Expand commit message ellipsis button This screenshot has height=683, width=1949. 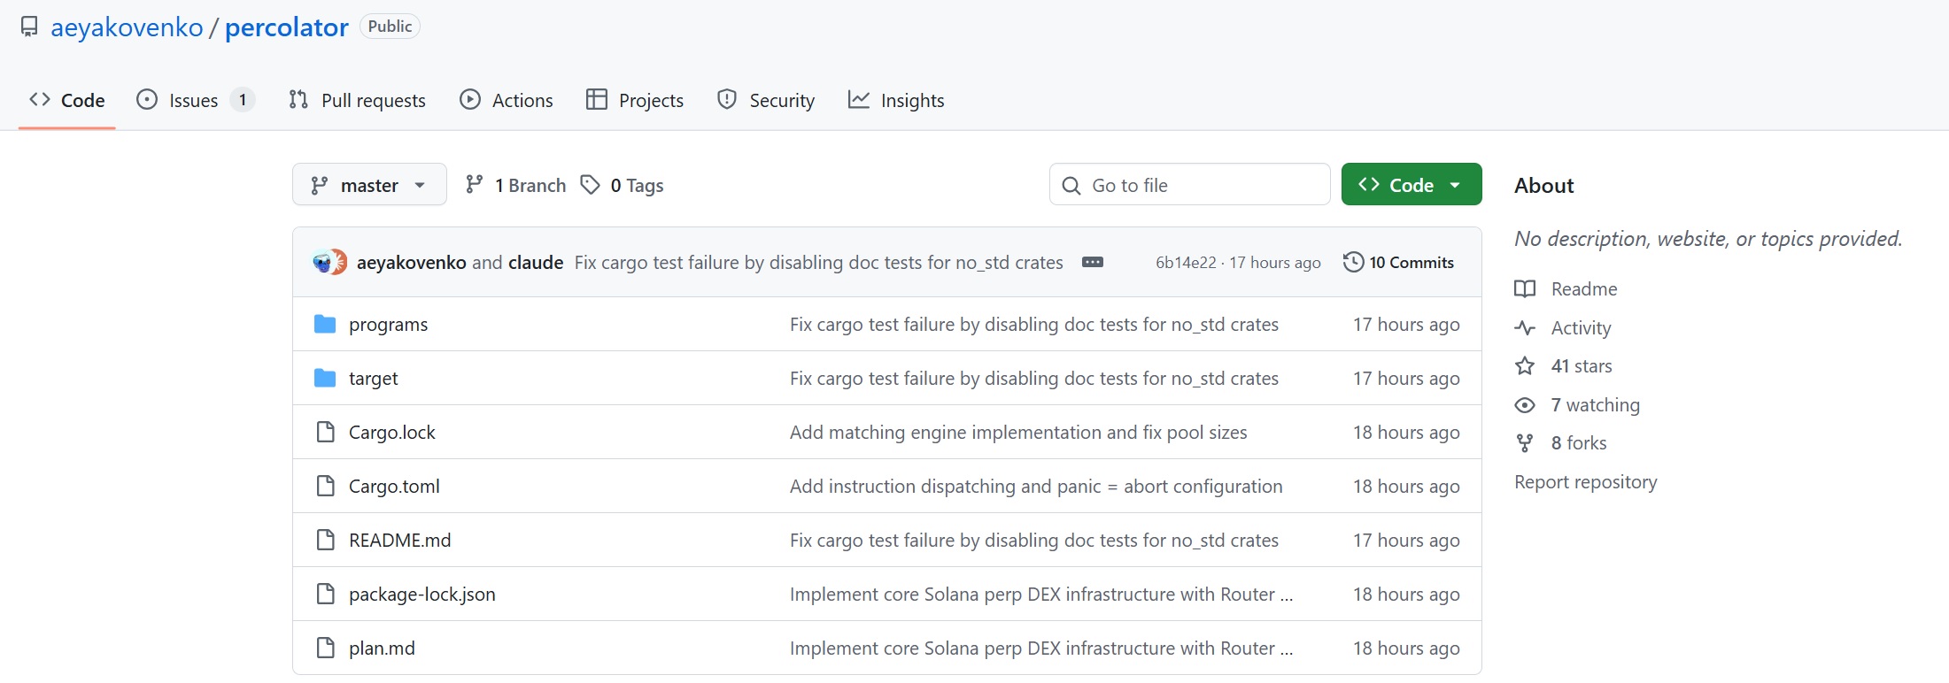click(1092, 263)
